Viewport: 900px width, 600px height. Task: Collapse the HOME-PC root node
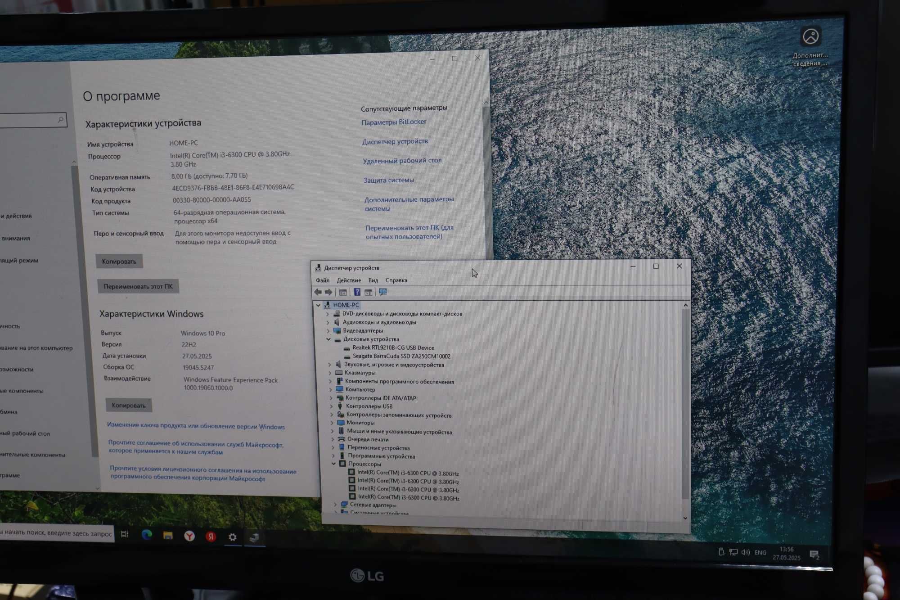tap(318, 305)
